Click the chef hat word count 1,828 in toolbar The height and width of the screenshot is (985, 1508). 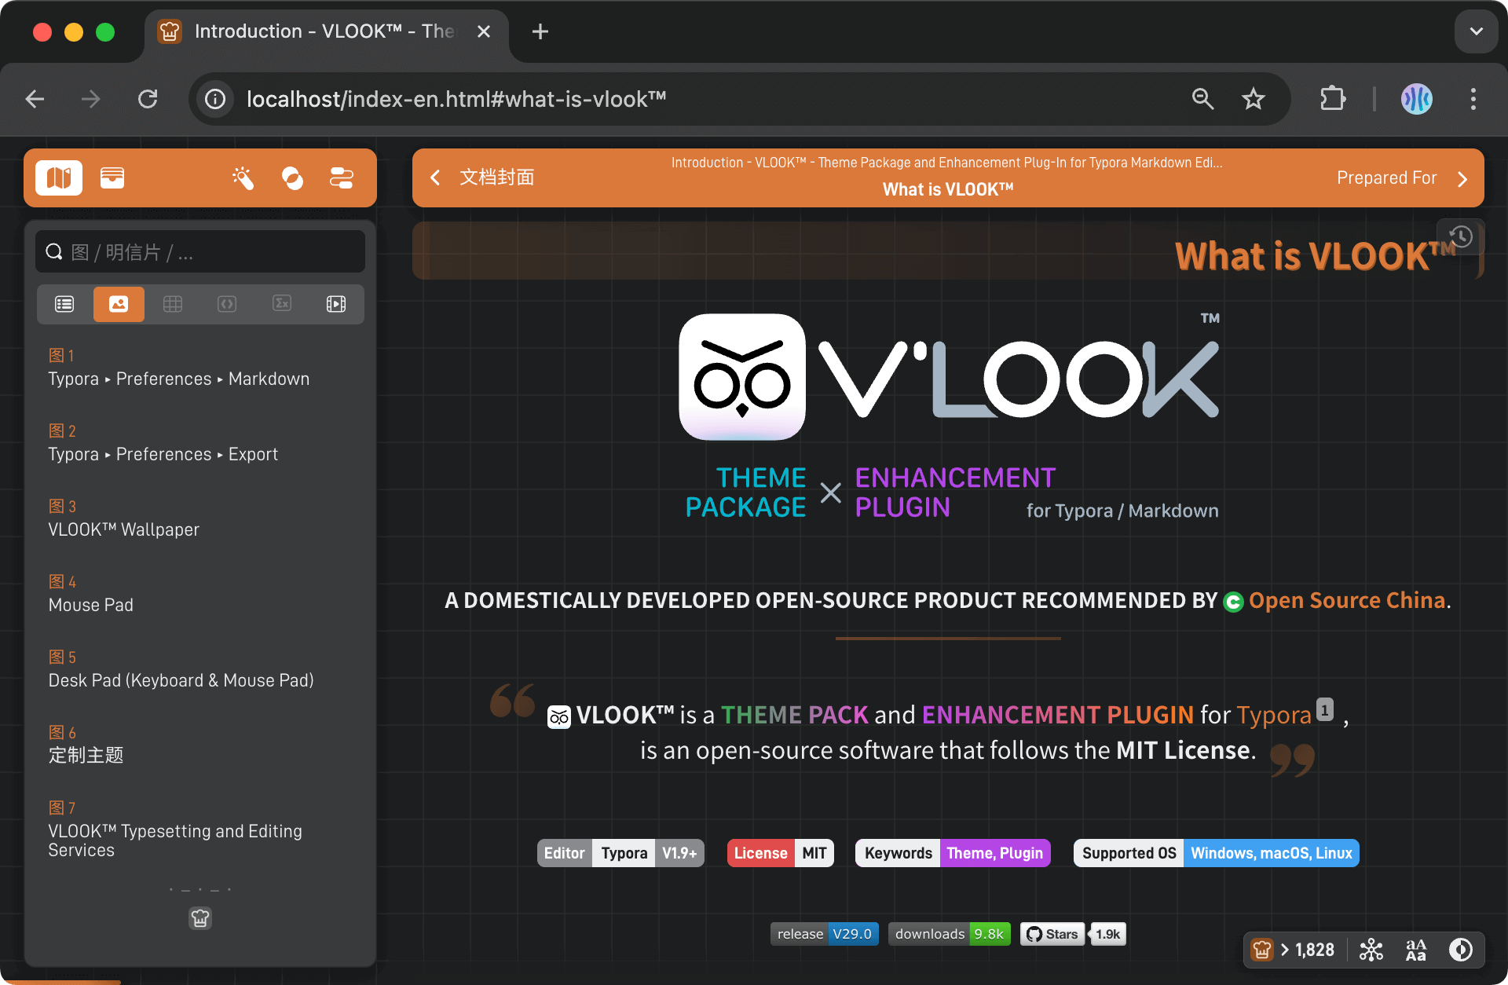[x=1293, y=950]
